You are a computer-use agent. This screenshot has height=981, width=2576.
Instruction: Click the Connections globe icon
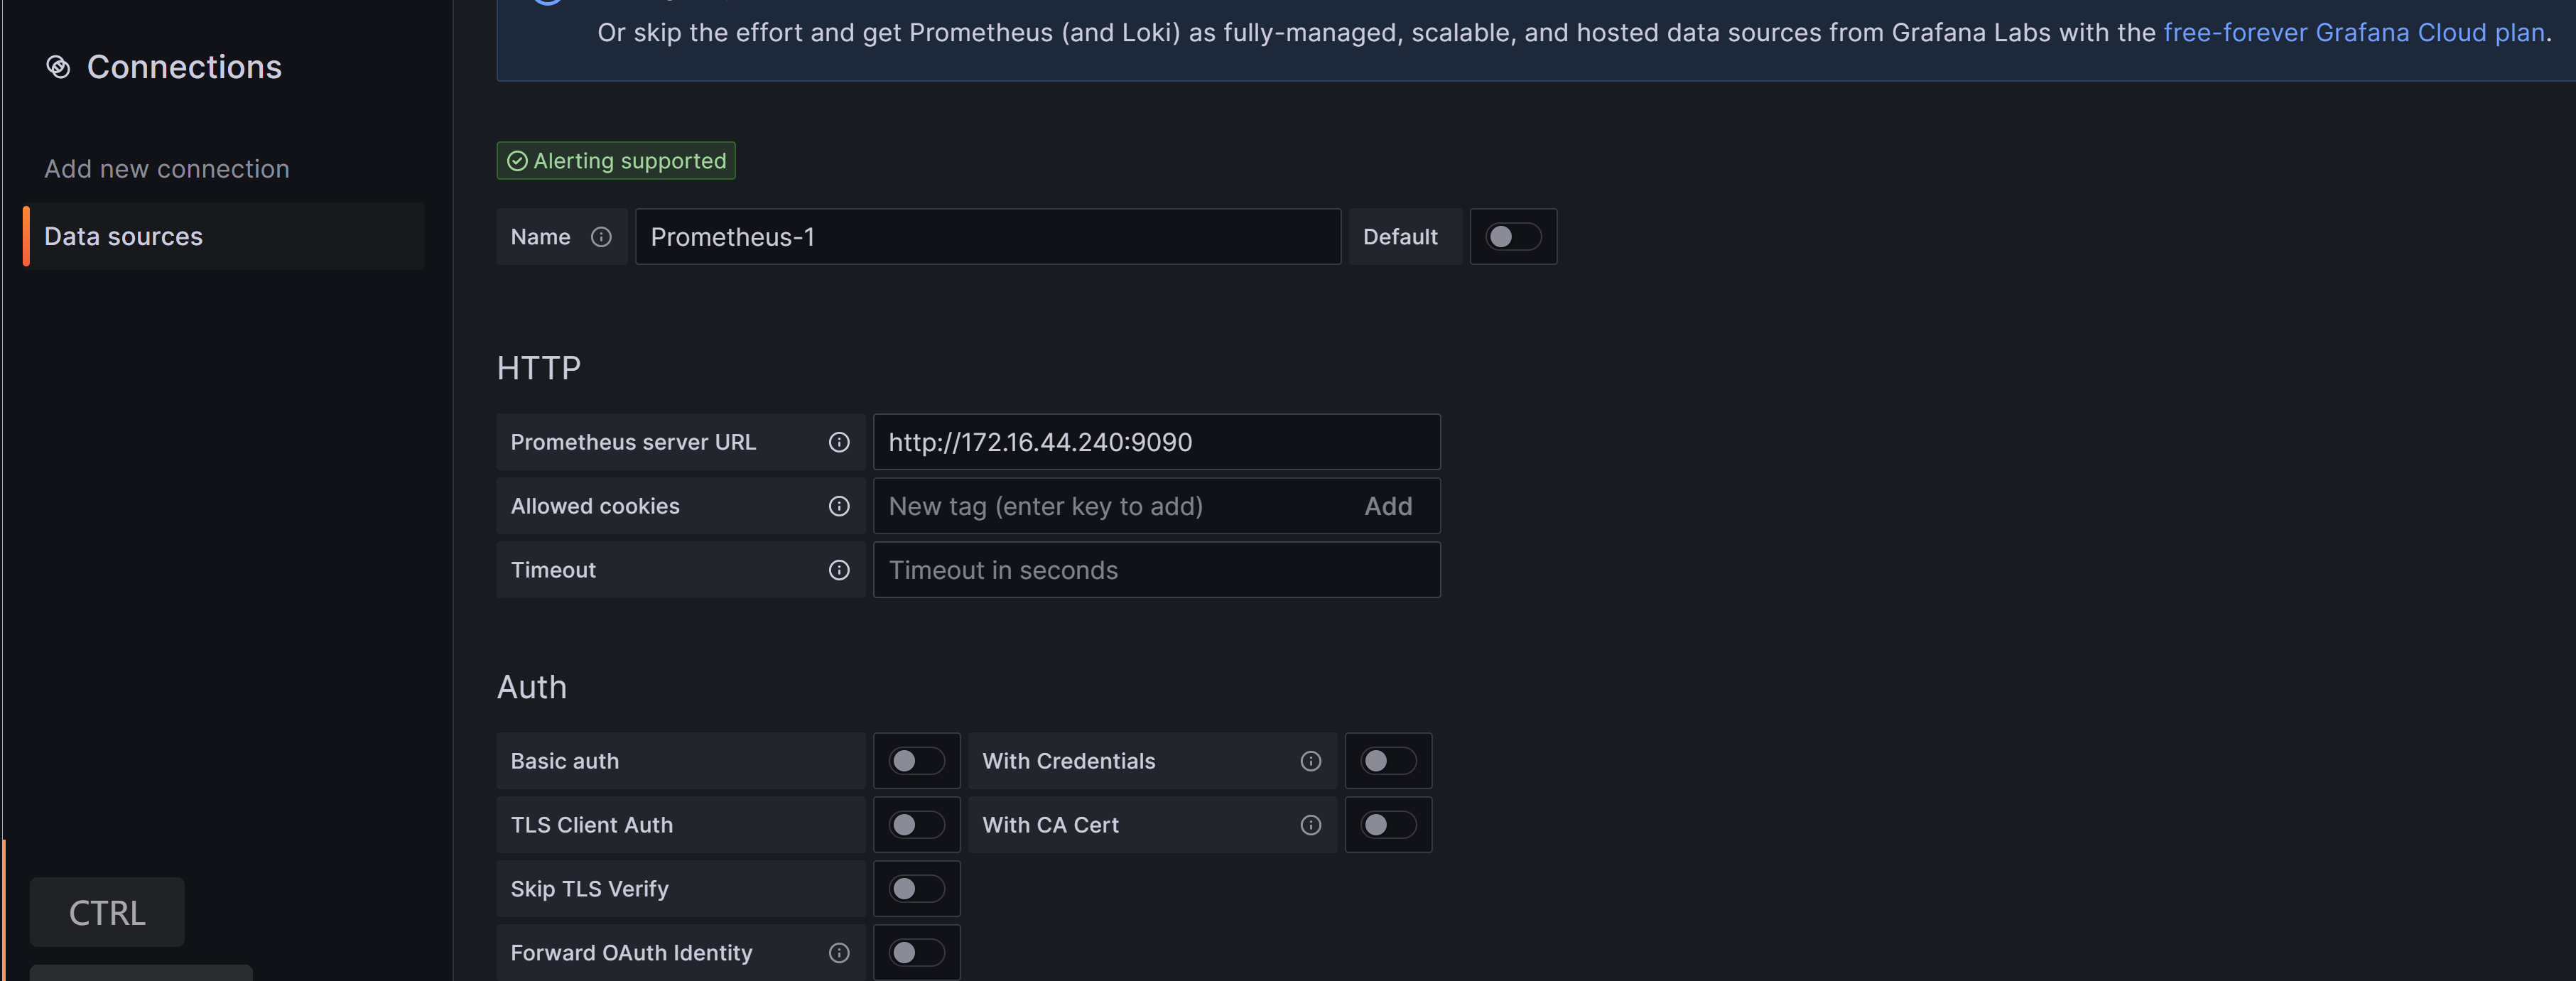click(x=59, y=67)
